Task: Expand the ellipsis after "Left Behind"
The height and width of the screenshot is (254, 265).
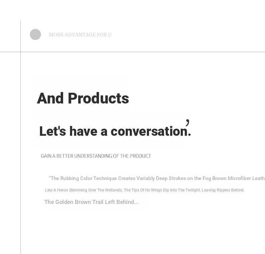Action: 136,202
